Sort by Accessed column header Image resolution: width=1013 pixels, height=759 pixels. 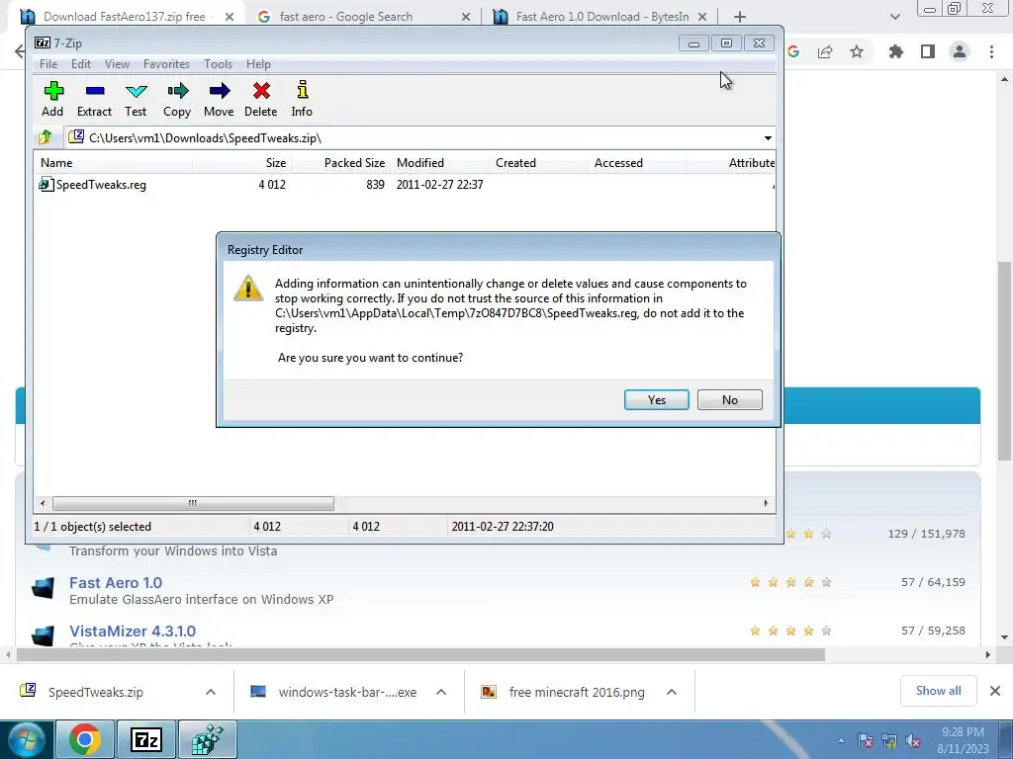(x=638, y=163)
